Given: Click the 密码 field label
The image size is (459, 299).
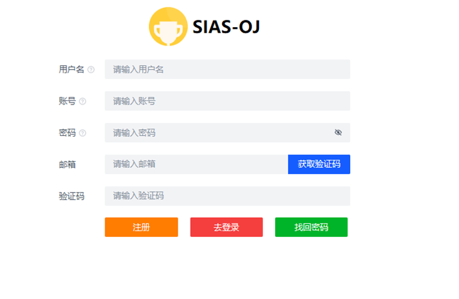Looking at the screenshot, I should [x=67, y=132].
